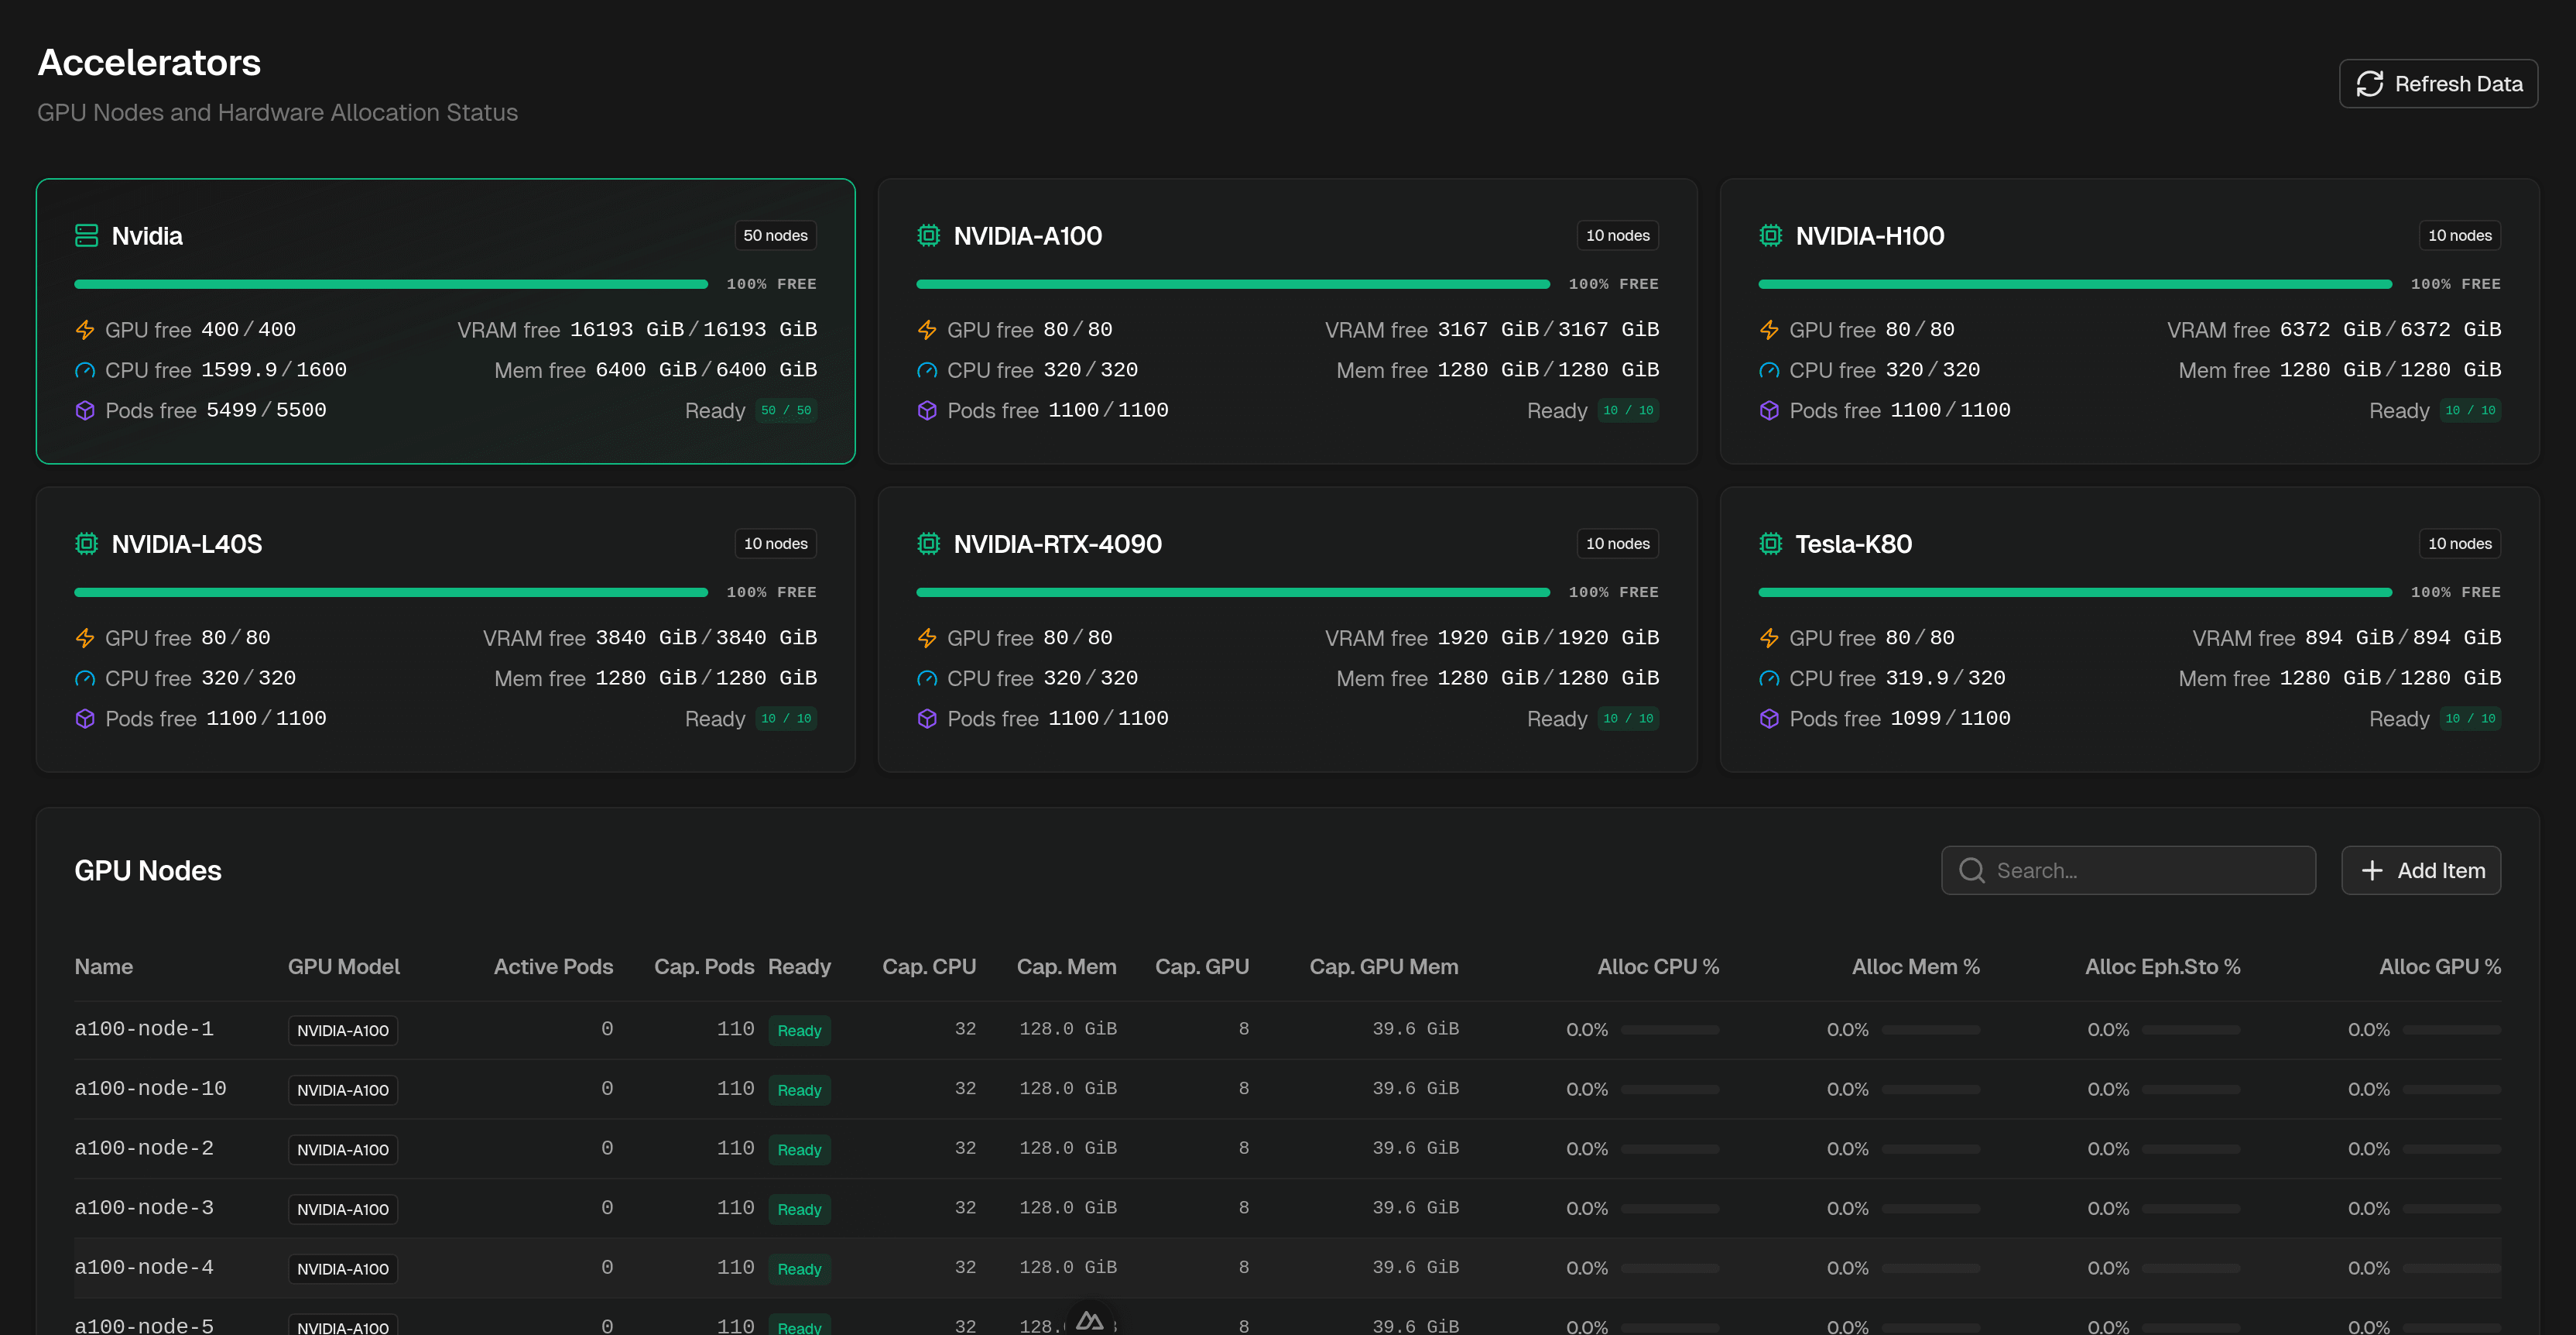Click the lightning GPU icon in Nvidia card
The width and height of the screenshot is (2576, 1335).
[x=85, y=329]
